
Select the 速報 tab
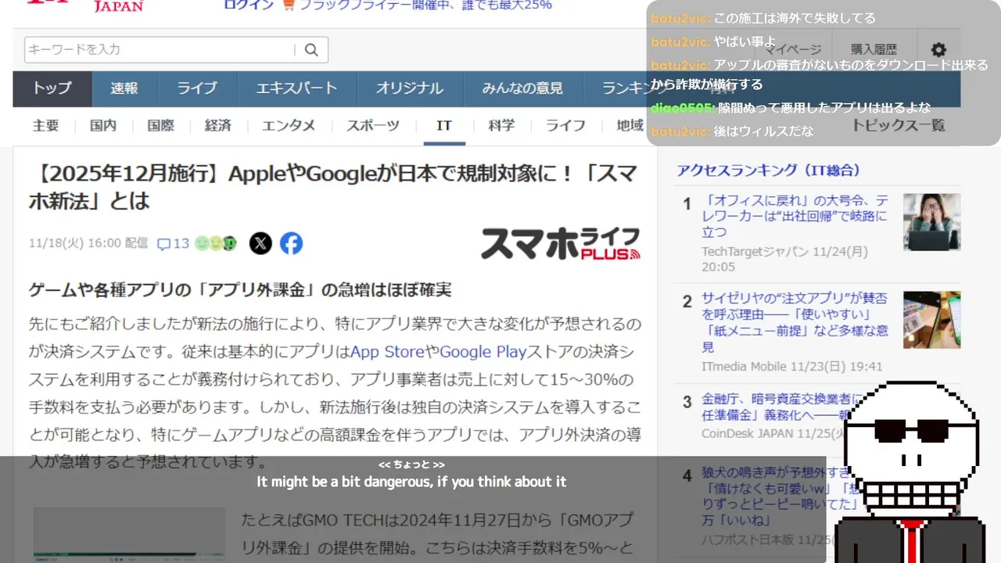point(124,88)
